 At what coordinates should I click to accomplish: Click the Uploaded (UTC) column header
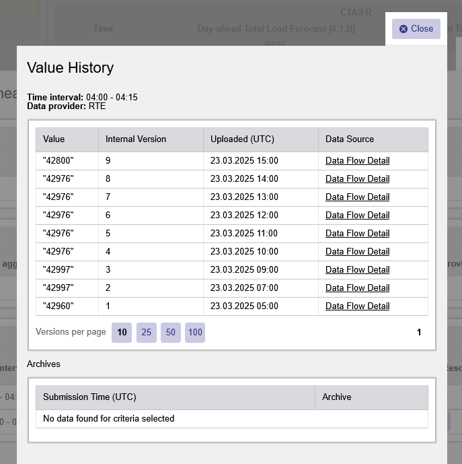pyautogui.click(x=261, y=139)
